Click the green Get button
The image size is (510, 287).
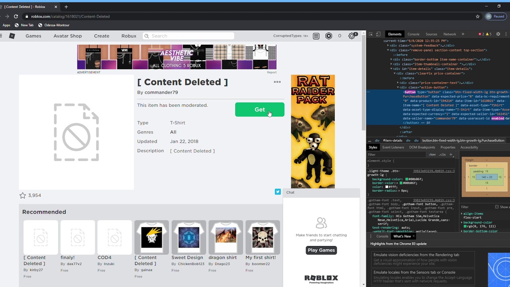[260, 110]
